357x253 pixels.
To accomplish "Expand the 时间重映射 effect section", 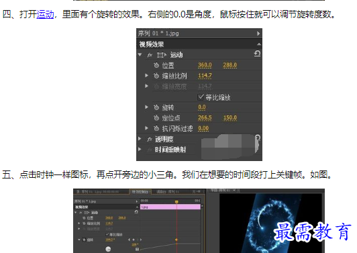I will coord(140,150).
